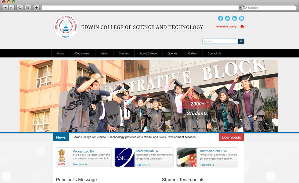The width and height of the screenshot is (299, 183).
Task: Add a bookmark with the plus button
Action: pos(36,8)
